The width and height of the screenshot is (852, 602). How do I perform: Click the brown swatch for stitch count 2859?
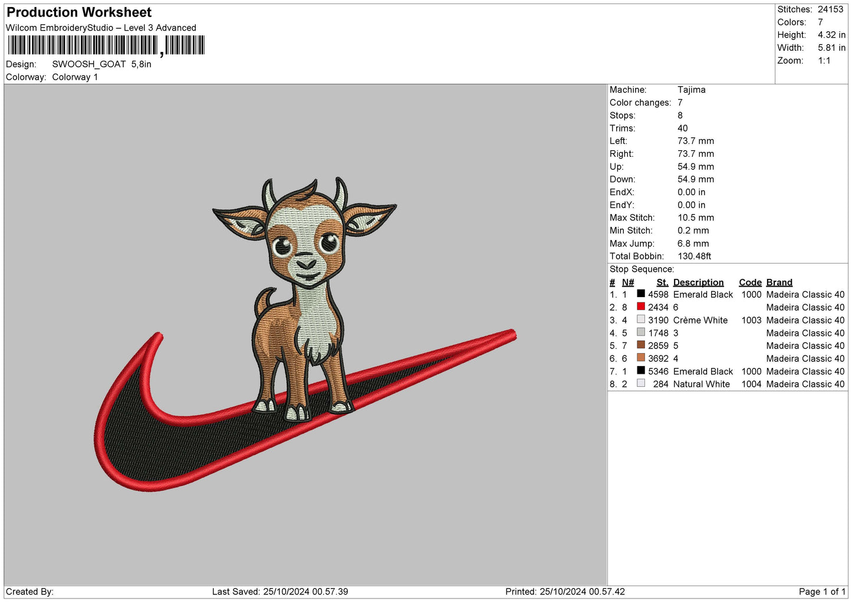641,345
